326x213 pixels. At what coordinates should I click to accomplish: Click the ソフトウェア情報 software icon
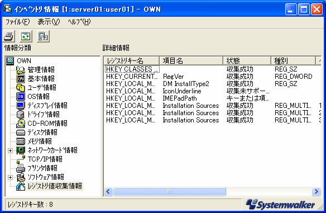[20, 177]
